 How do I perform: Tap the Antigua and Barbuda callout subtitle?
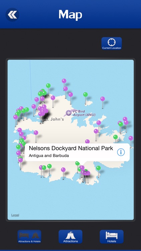(x=49, y=156)
